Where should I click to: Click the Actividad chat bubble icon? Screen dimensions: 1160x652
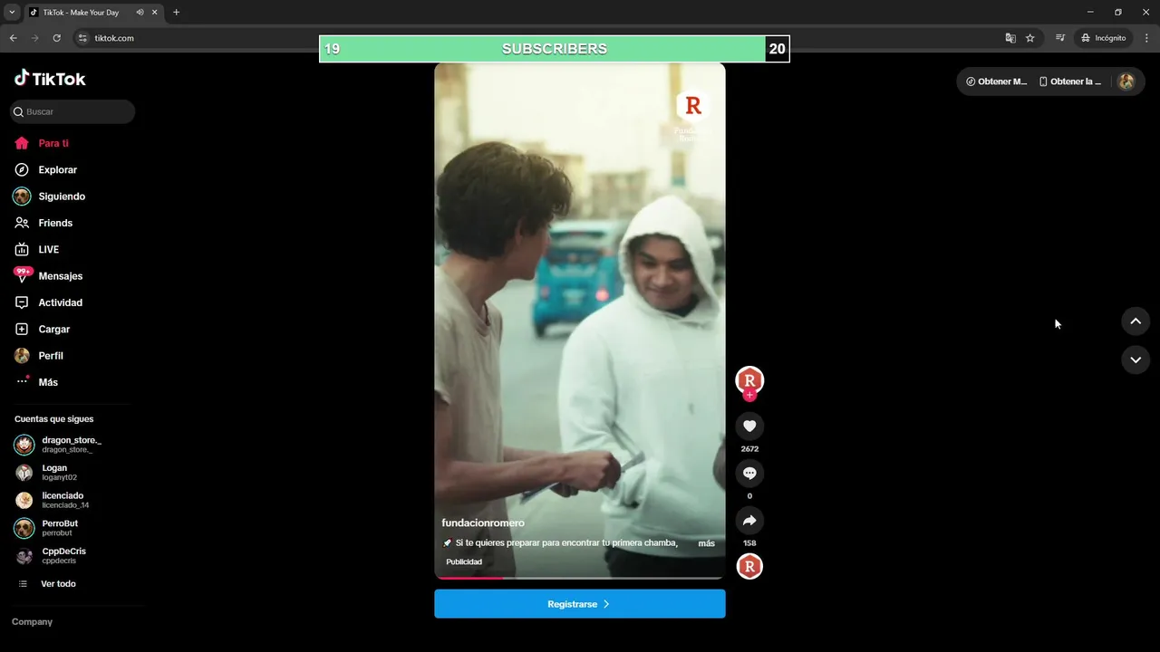tap(22, 302)
